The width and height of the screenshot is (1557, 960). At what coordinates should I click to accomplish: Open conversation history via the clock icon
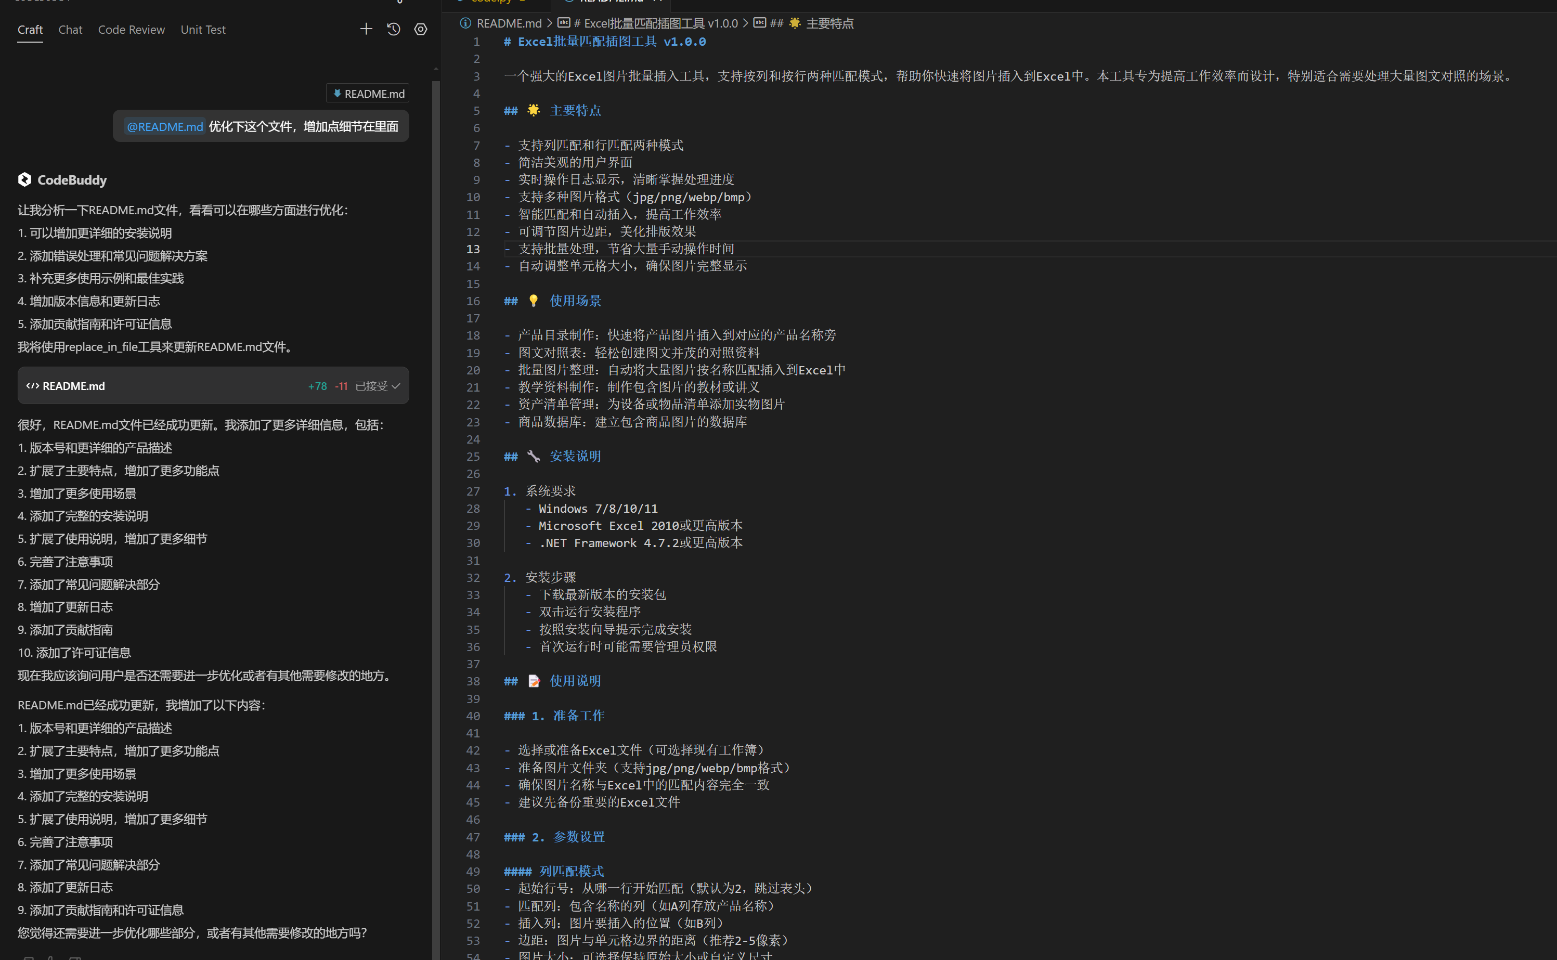(394, 29)
